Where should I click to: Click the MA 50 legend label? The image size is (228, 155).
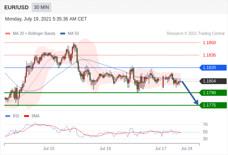(73, 34)
